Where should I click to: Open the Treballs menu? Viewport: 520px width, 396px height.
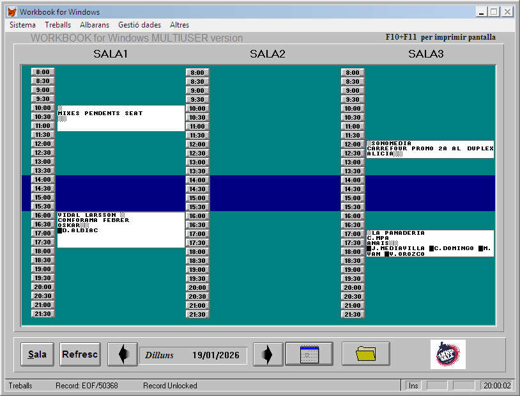pyautogui.click(x=57, y=25)
